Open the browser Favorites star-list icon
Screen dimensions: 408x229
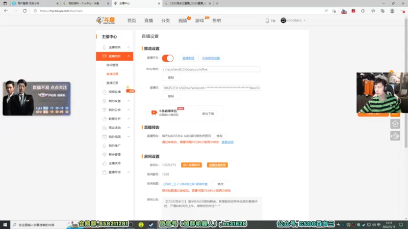pyautogui.click(x=373, y=11)
